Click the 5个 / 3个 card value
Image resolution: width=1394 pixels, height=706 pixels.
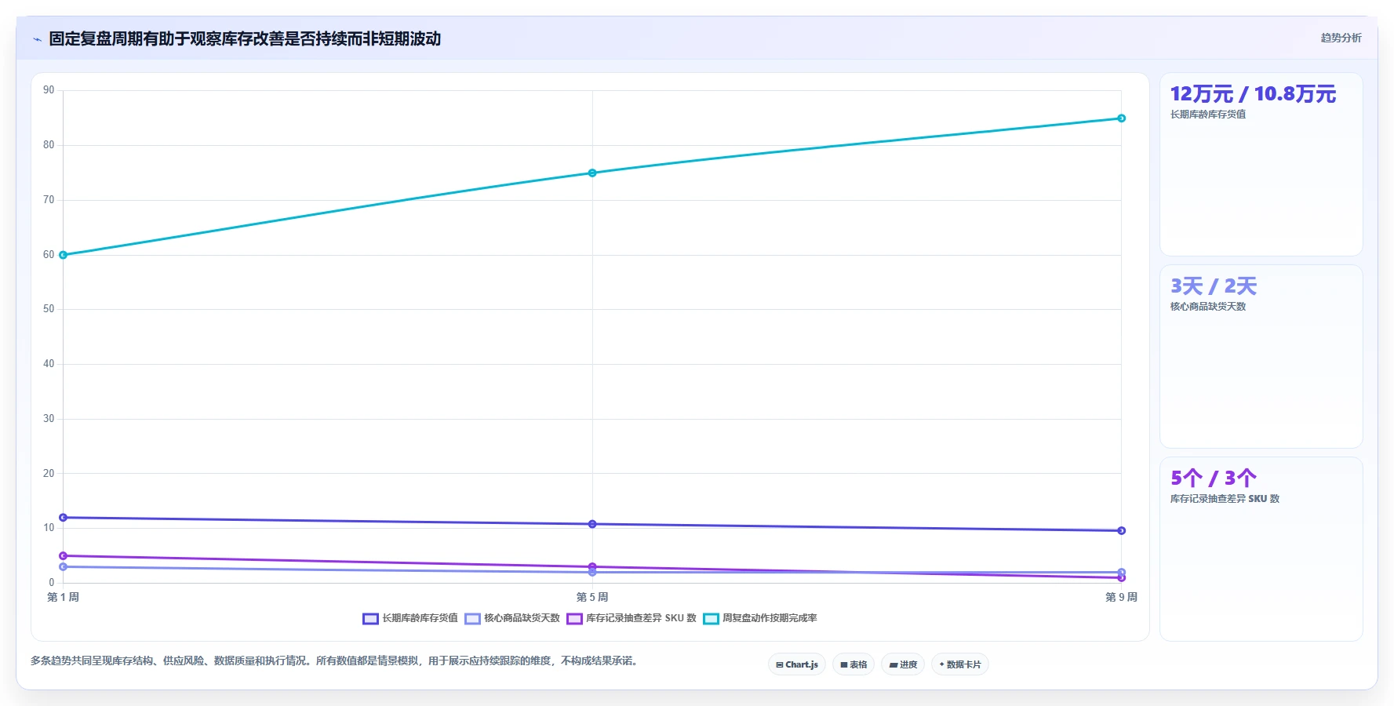1214,479
